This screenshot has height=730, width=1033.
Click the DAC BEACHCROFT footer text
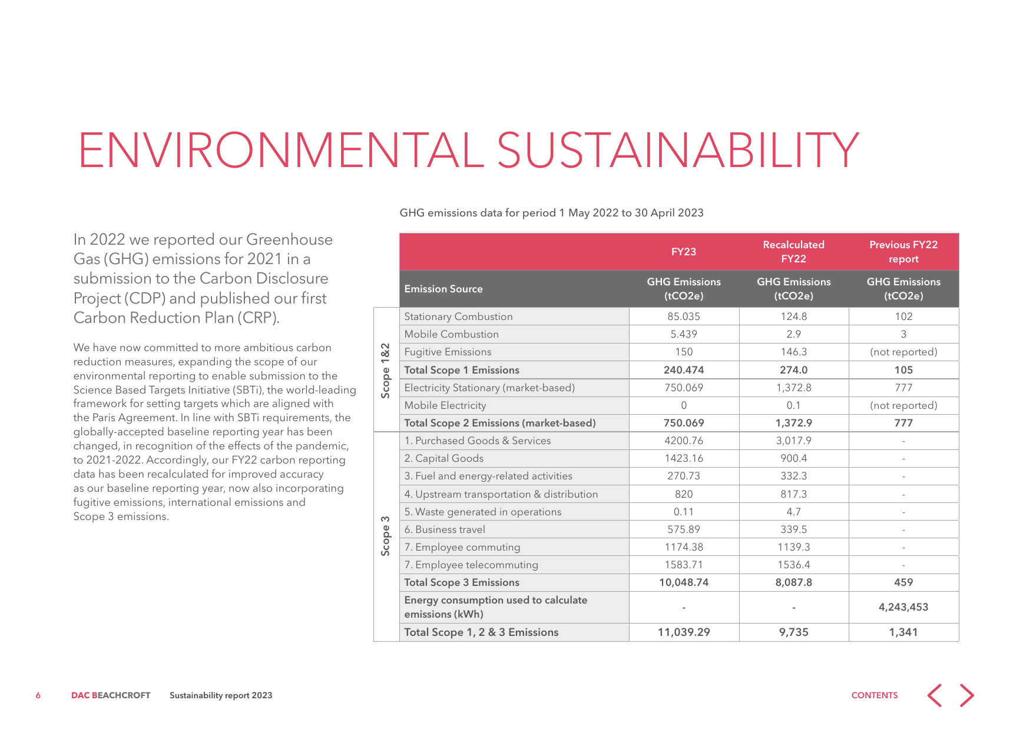(x=111, y=695)
